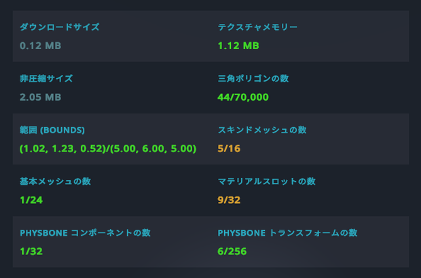Click the PHYSBONE コンポーネントの数 label
The width and height of the screenshot is (421, 278).
[x=85, y=233]
